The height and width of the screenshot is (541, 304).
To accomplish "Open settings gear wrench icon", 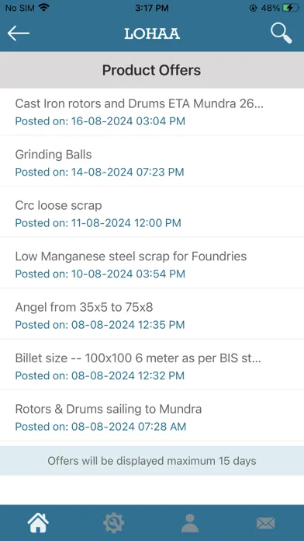I will tap(114, 523).
